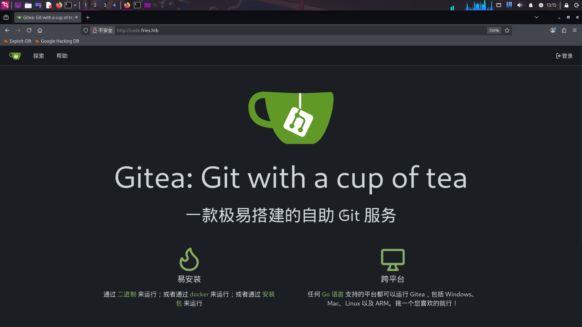Click the Gitea logo in navbar
This screenshot has width=582, height=327.
pos(15,56)
